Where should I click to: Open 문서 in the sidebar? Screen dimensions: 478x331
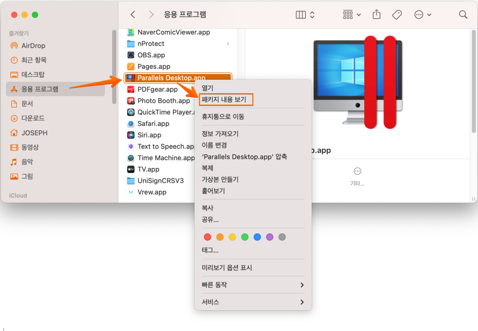click(x=55, y=104)
